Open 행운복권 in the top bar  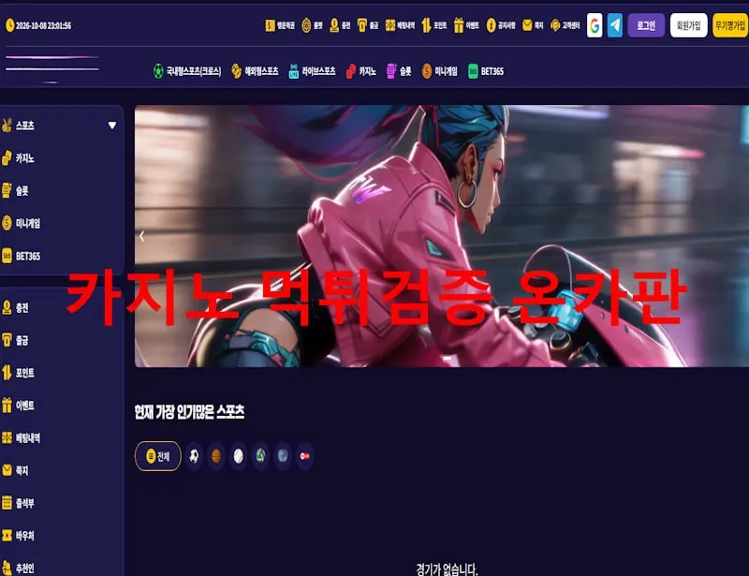coord(280,25)
